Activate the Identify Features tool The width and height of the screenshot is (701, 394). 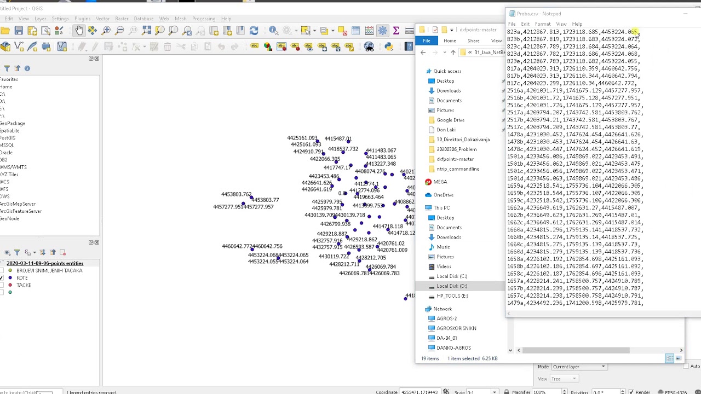point(273,31)
